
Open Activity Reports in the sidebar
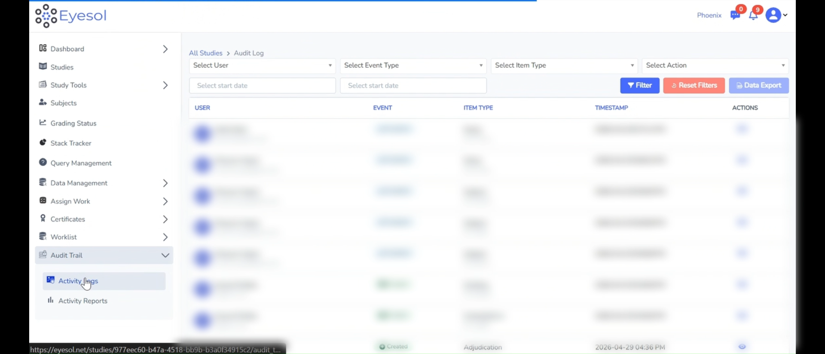[x=82, y=301]
